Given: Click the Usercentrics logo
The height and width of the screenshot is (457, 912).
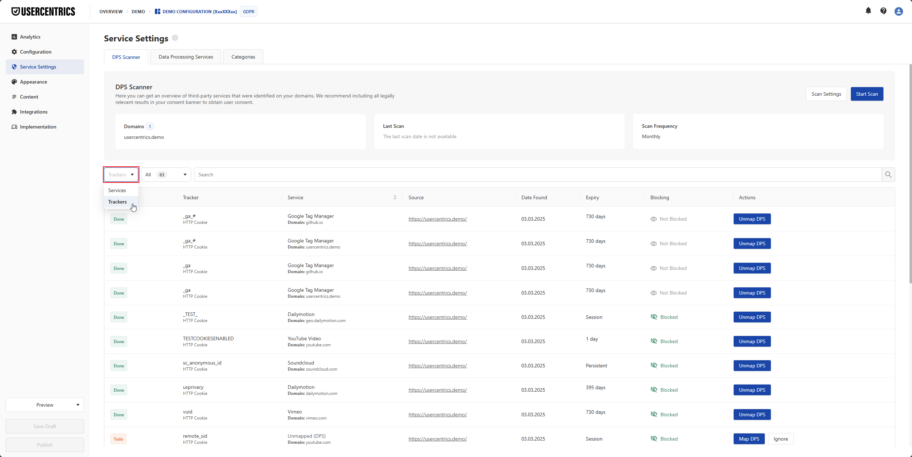Looking at the screenshot, I should point(43,11).
